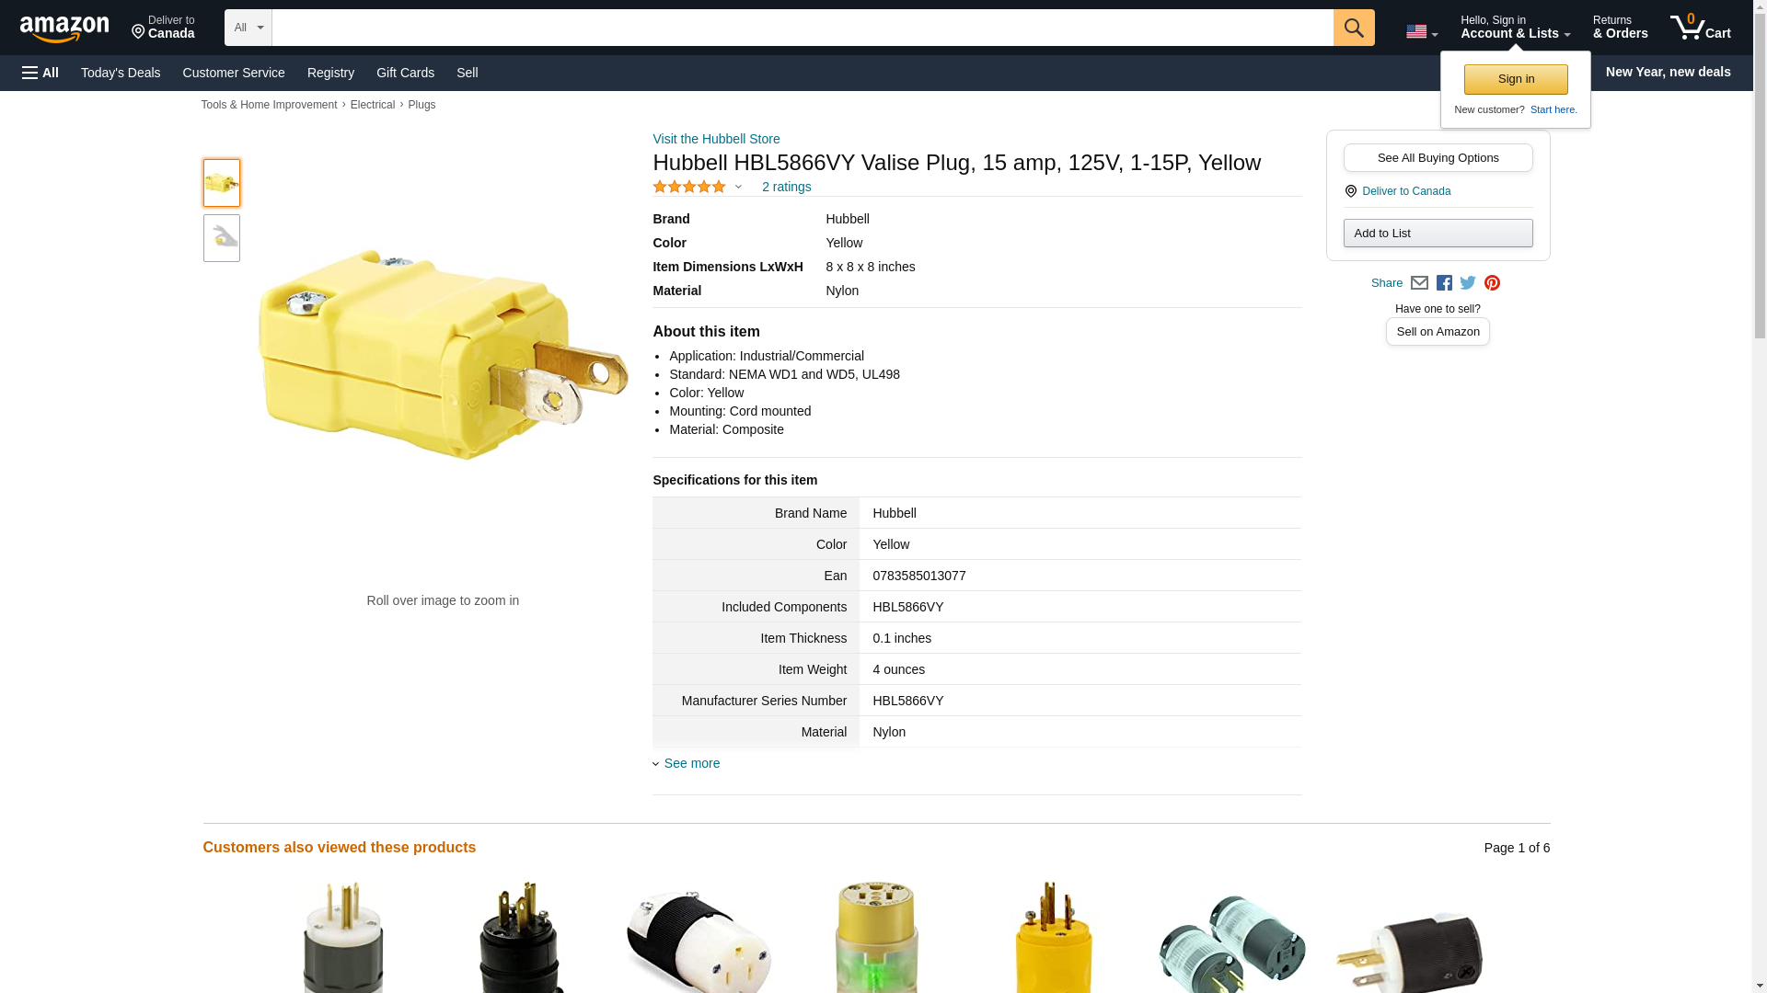The height and width of the screenshot is (993, 1767).
Task: Open the All hamburger menu
Action: [x=40, y=73]
